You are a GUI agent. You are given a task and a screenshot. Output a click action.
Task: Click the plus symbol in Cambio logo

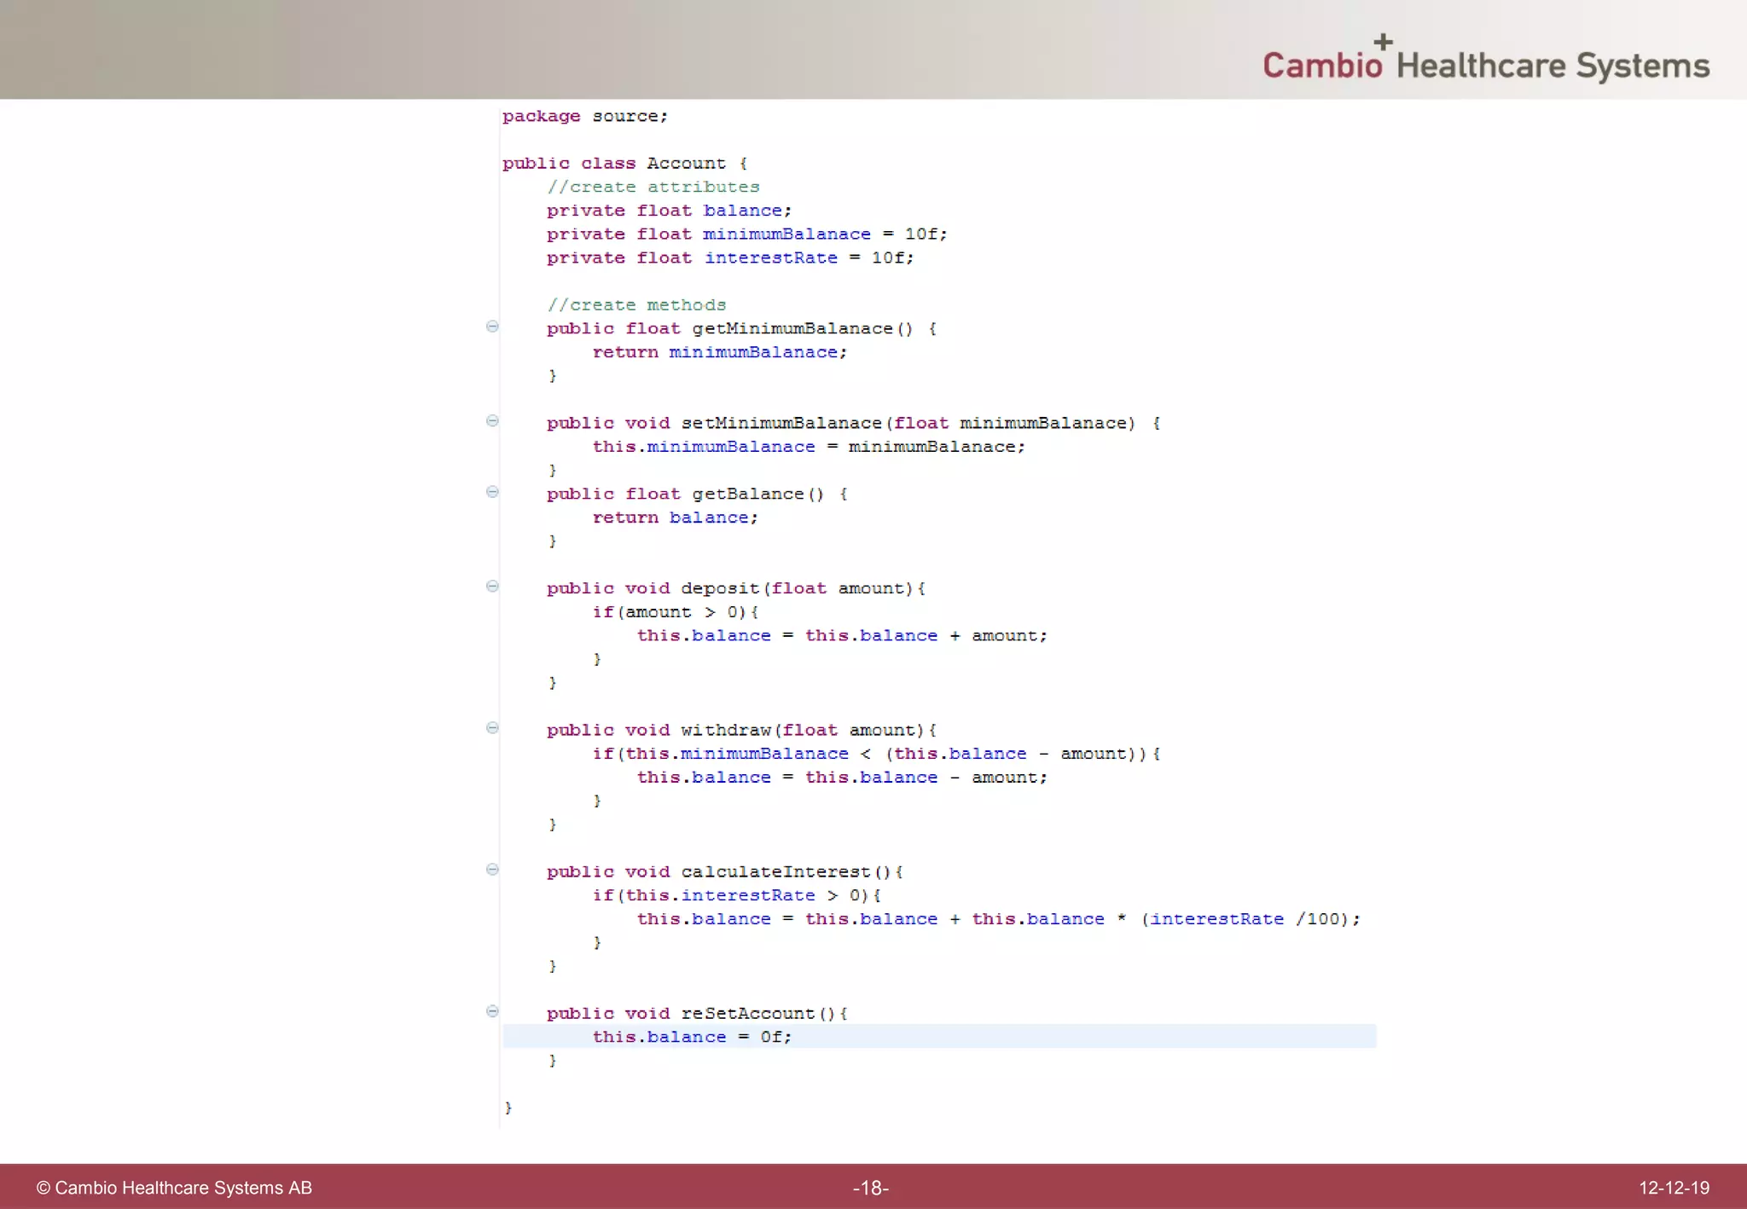coord(1383,41)
